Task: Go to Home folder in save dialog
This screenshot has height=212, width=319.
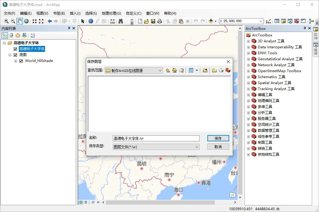Action: coord(175,70)
